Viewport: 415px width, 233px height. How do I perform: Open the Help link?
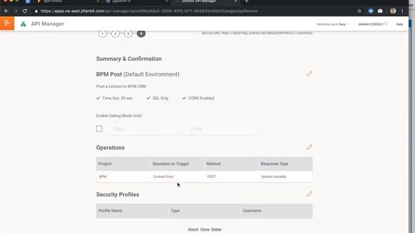point(399,24)
